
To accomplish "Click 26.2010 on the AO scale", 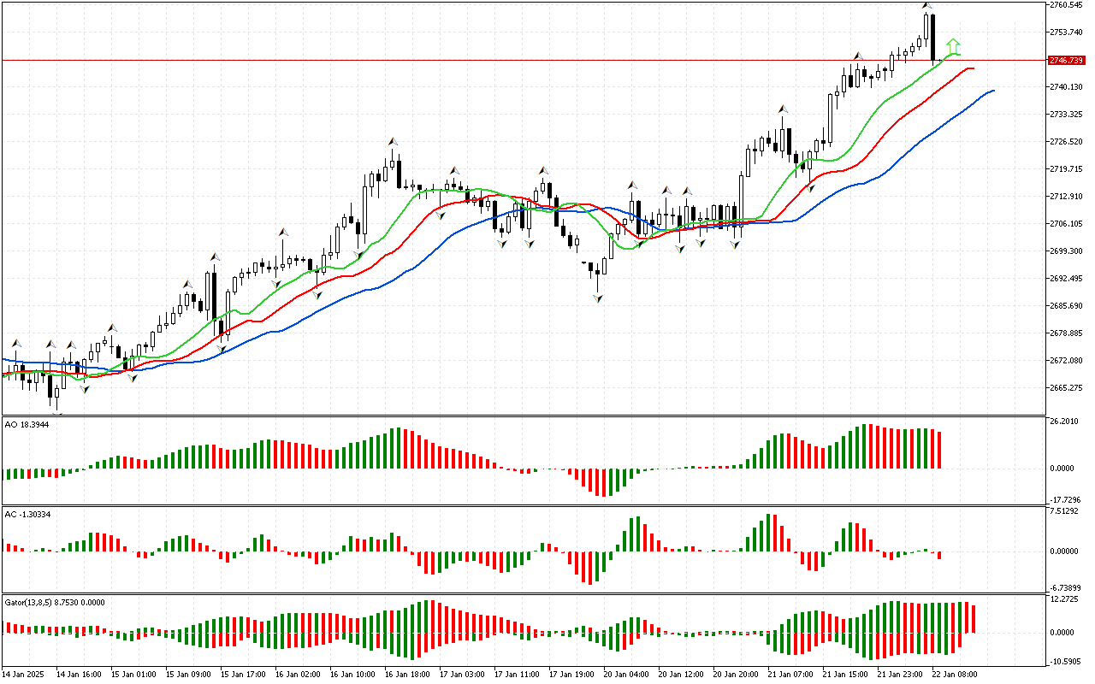I will [x=1063, y=422].
